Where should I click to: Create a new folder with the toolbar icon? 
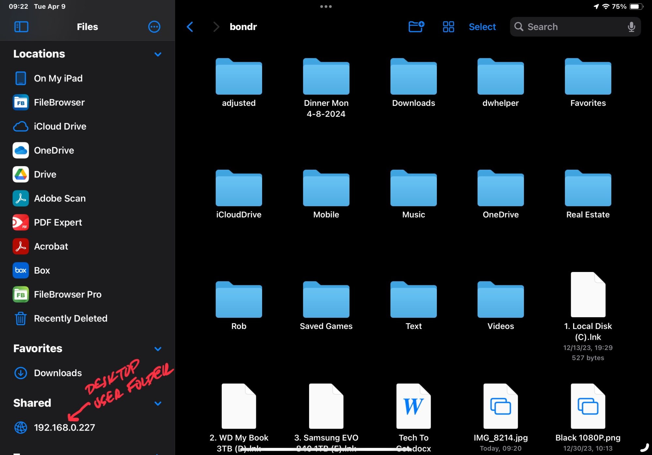[x=416, y=27]
